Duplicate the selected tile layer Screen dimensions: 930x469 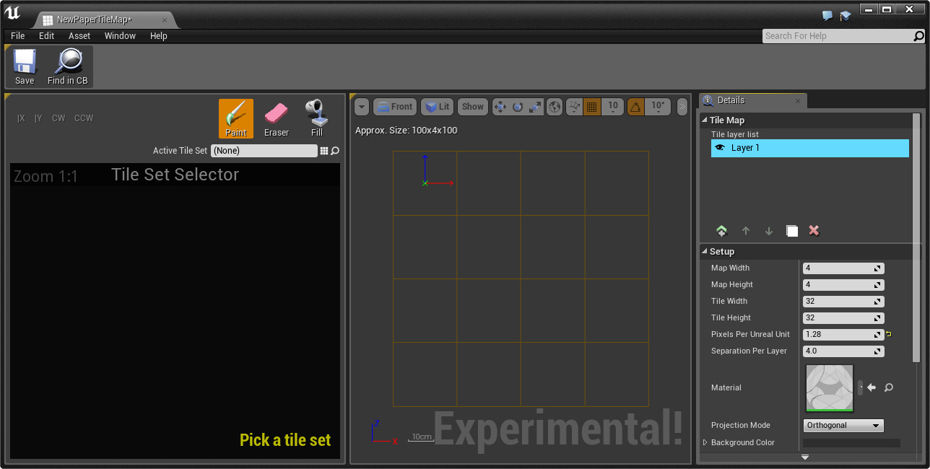[792, 231]
